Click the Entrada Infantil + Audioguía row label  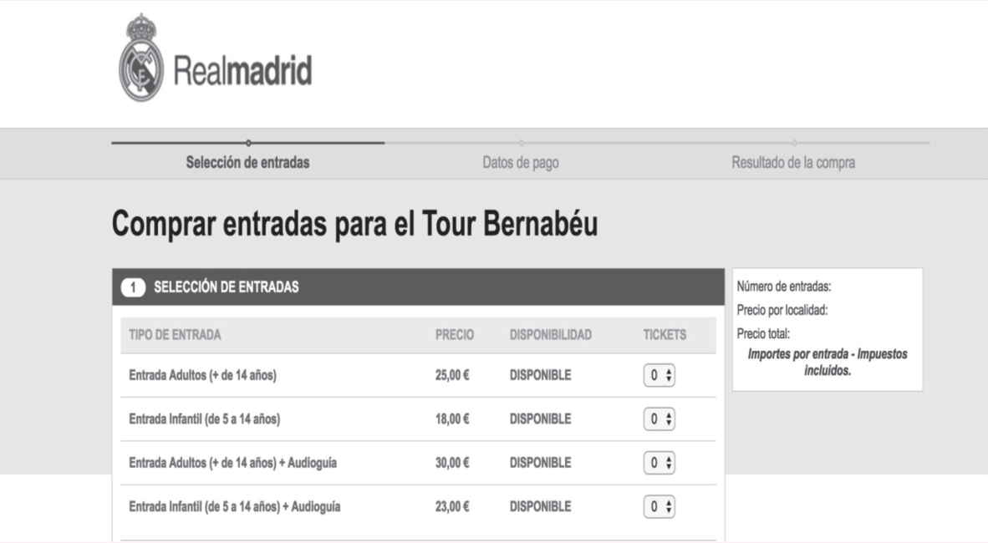(234, 506)
